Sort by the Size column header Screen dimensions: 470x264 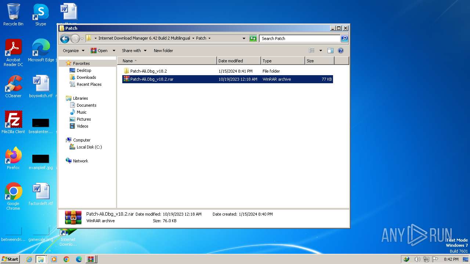(319, 61)
